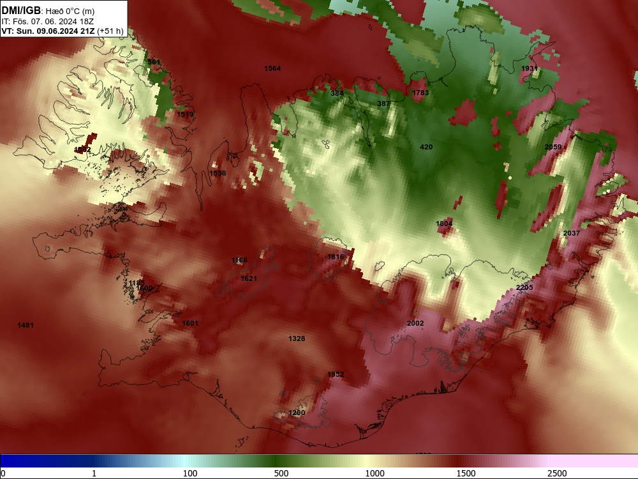638x479 pixels.
Task: Click the 1200 value on the map
Action: click(297, 413)
